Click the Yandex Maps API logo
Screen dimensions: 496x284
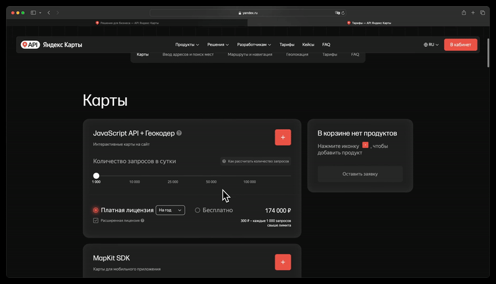pos(51,45)
